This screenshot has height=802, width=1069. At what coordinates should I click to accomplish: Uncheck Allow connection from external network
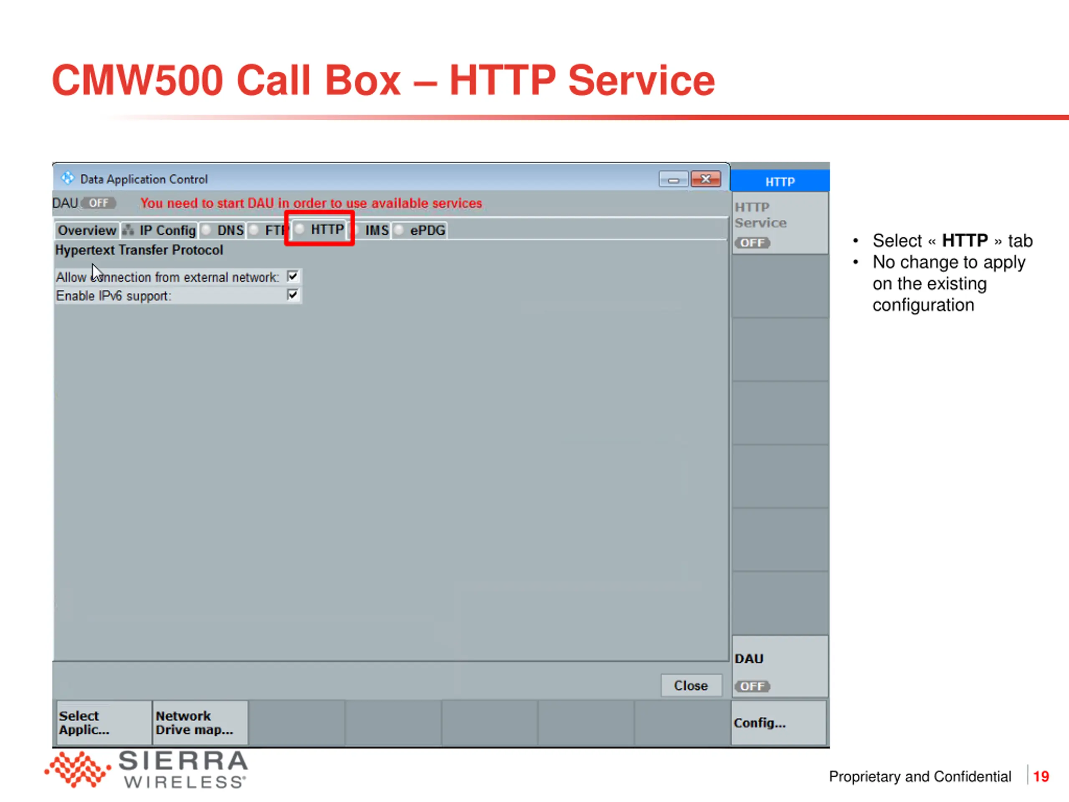293,276
